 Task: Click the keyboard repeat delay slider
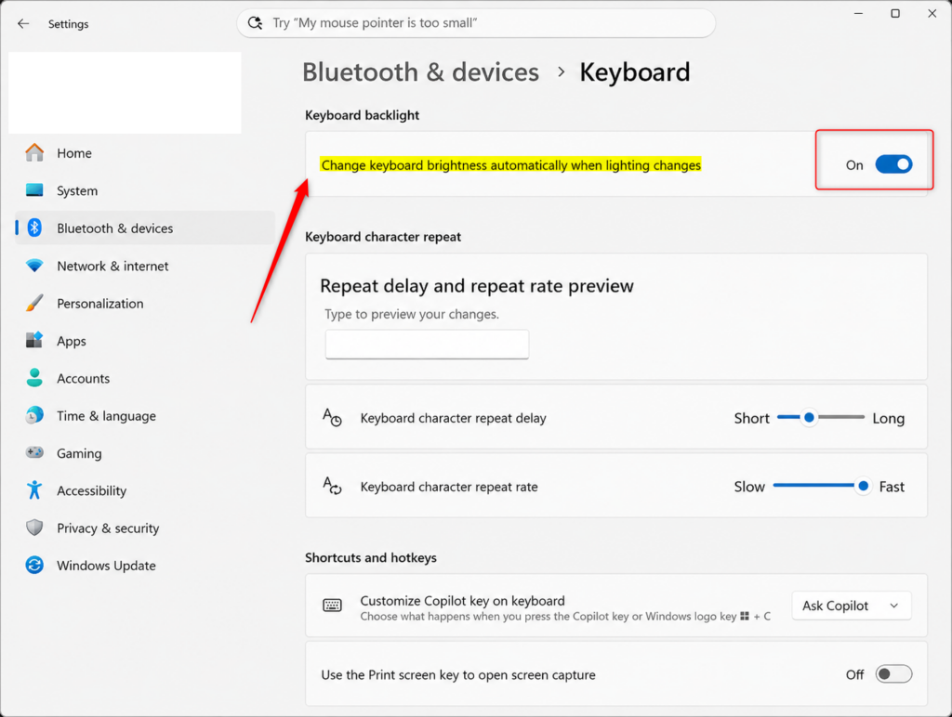[x=820, y=417]
